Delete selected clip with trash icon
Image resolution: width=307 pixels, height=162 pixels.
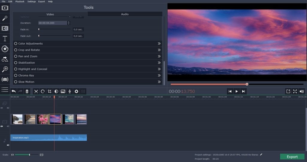[x=27, y=91]
